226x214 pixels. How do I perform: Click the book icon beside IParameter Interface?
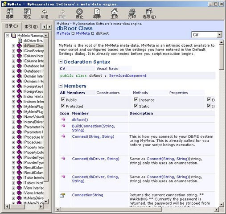[x=19, y=127]
